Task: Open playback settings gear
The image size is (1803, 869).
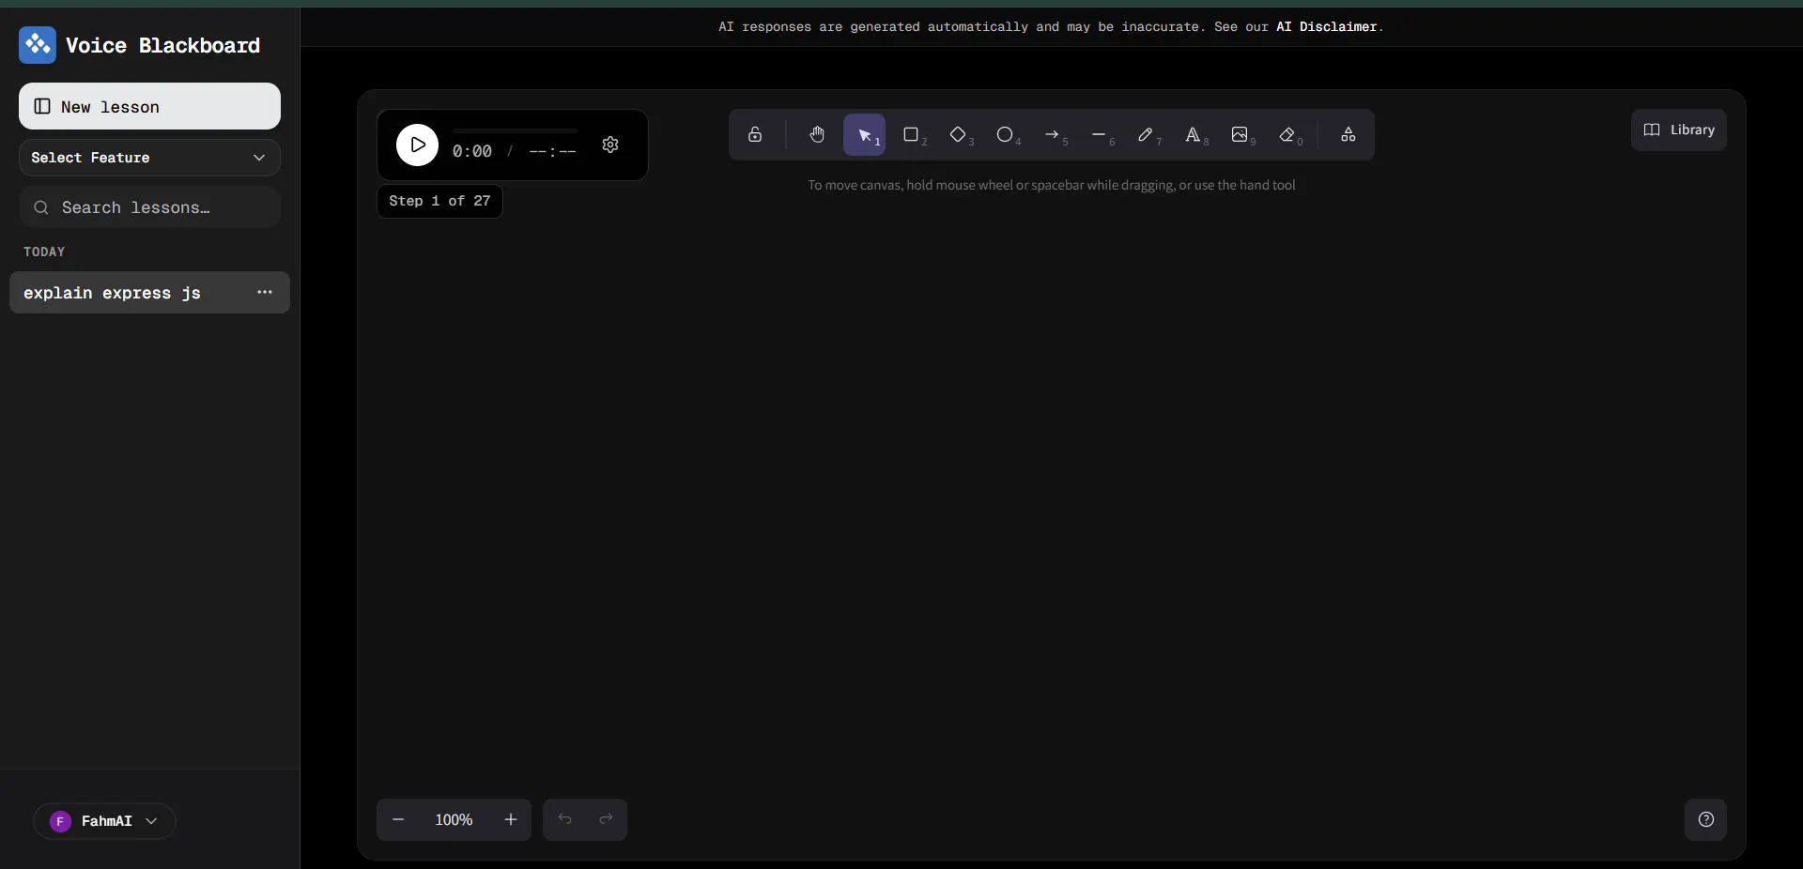Action: pos(610,145)
